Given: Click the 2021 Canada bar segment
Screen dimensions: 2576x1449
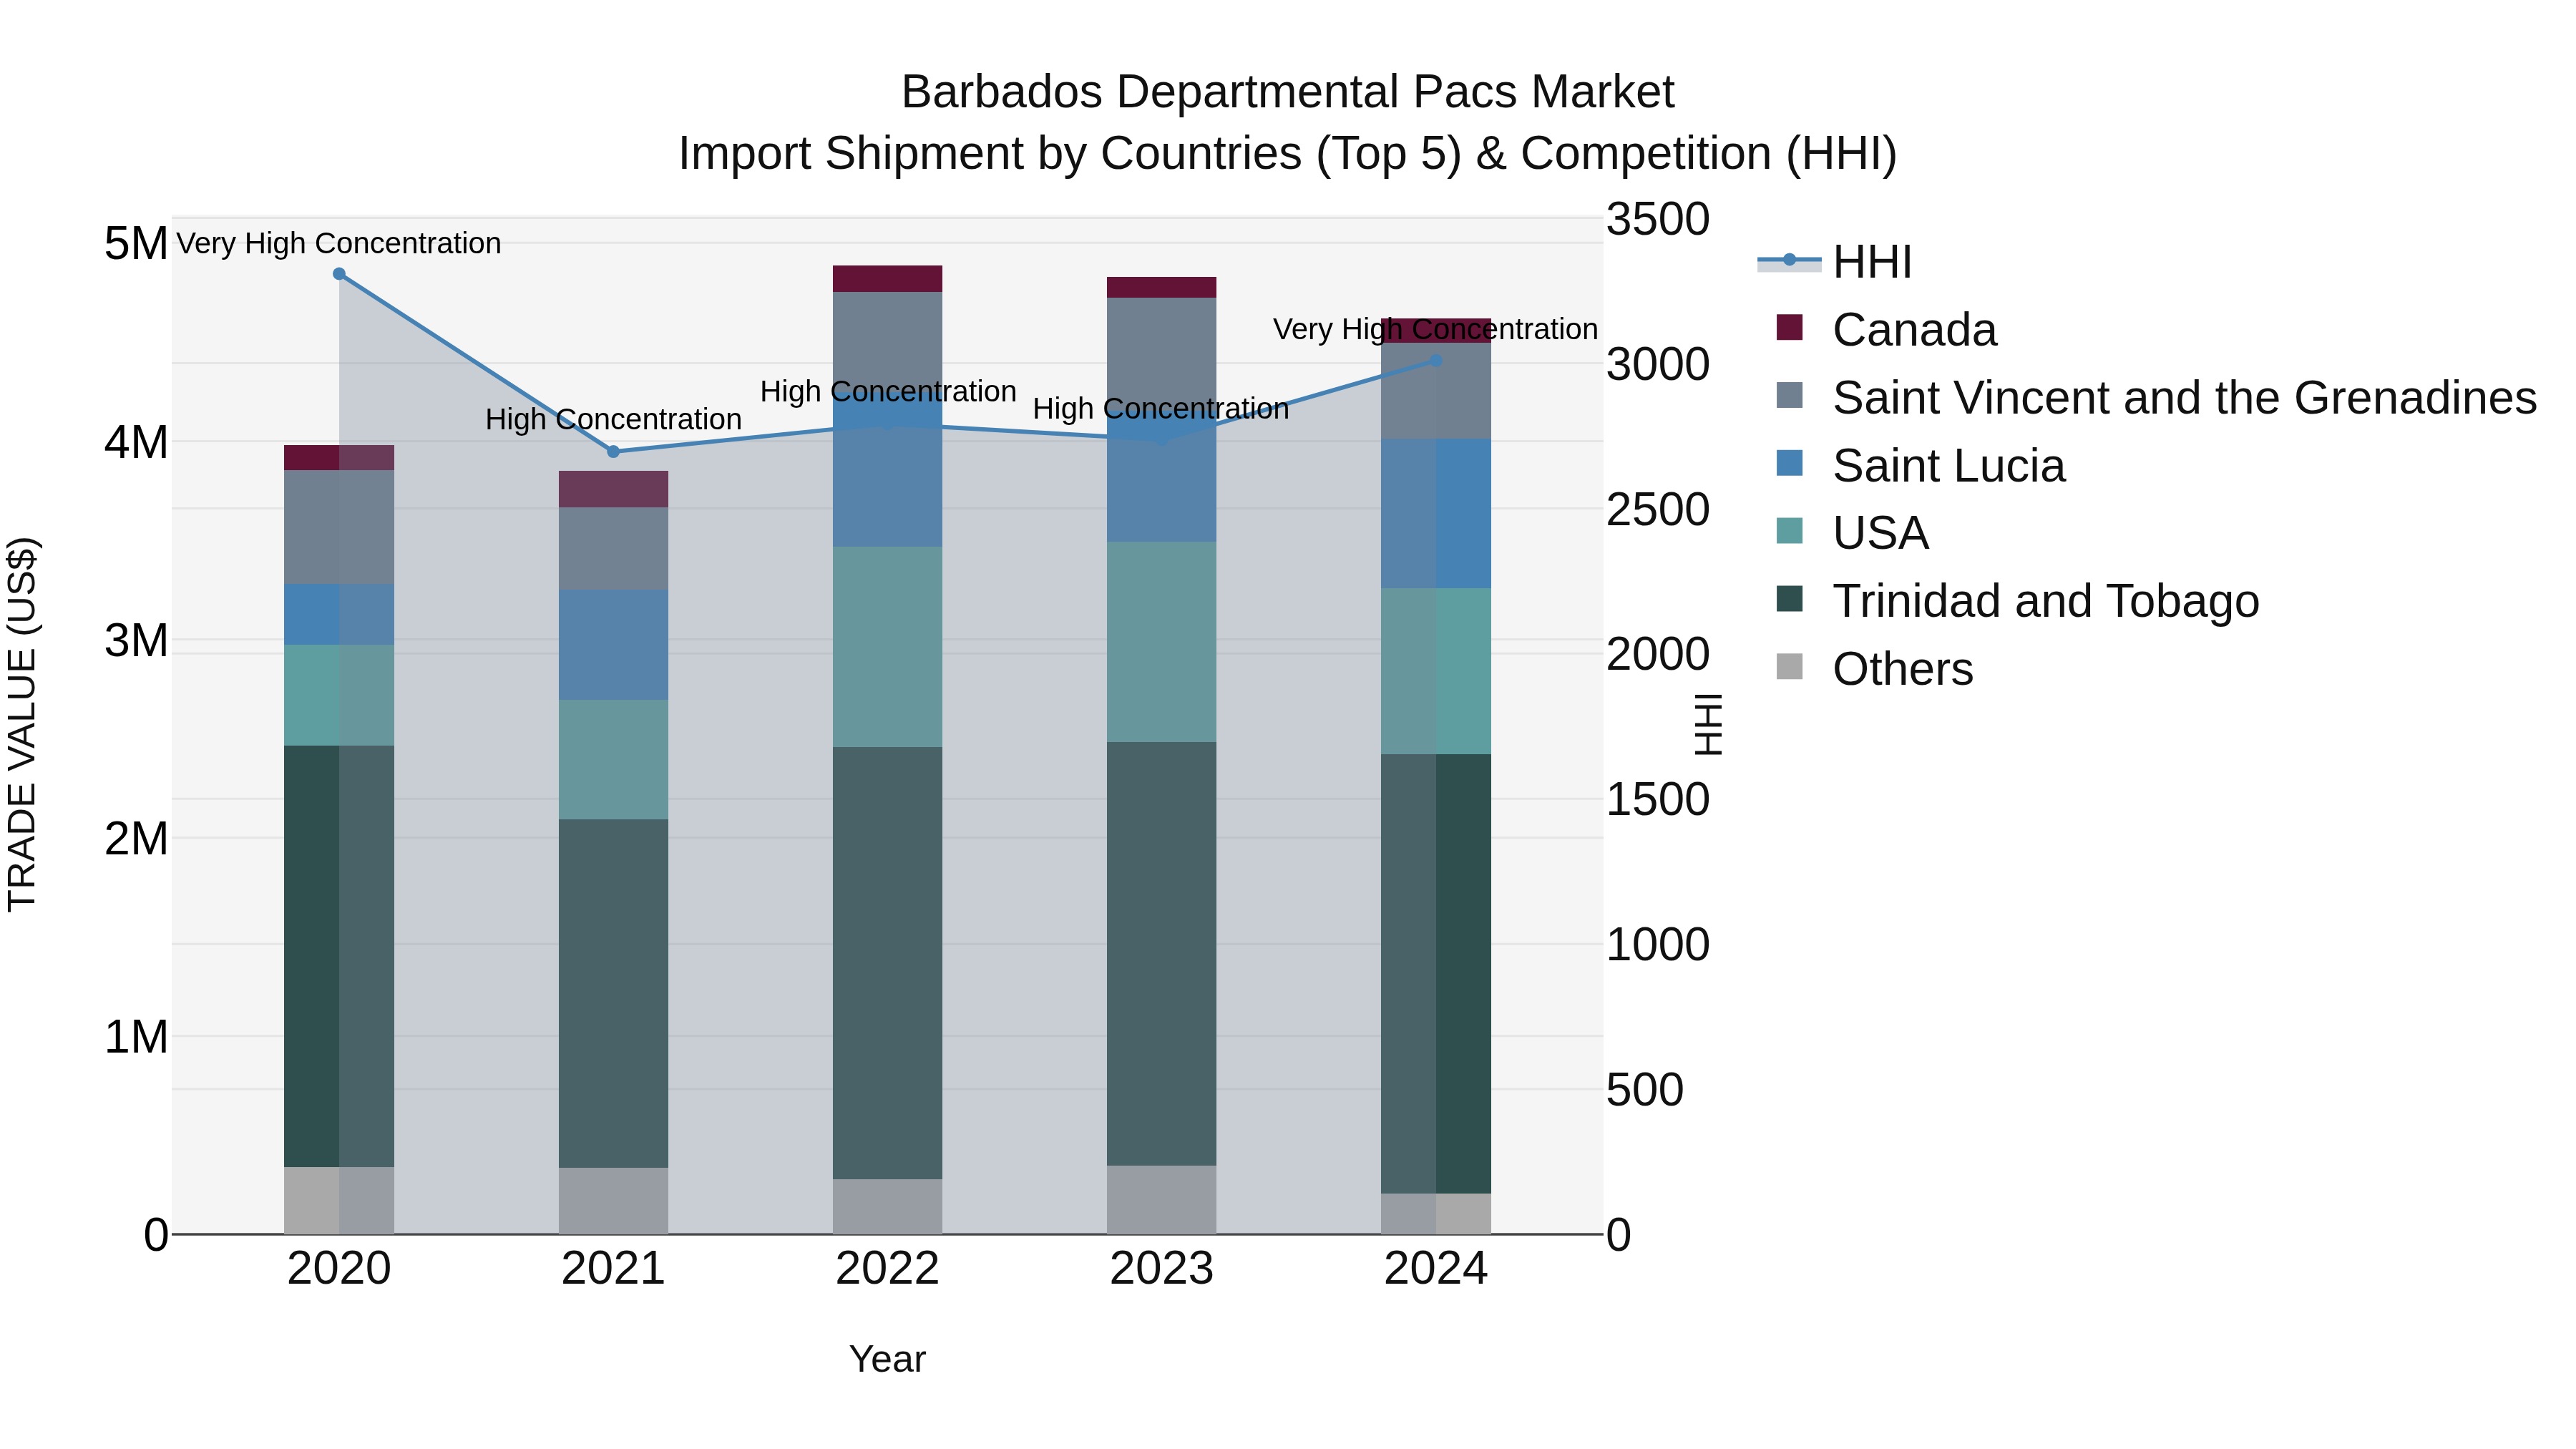Looking at the screenshot, I should [x=613, y=490].
